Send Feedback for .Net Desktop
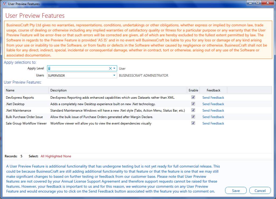Screen dimensions: 276x199 pos(213,104)
